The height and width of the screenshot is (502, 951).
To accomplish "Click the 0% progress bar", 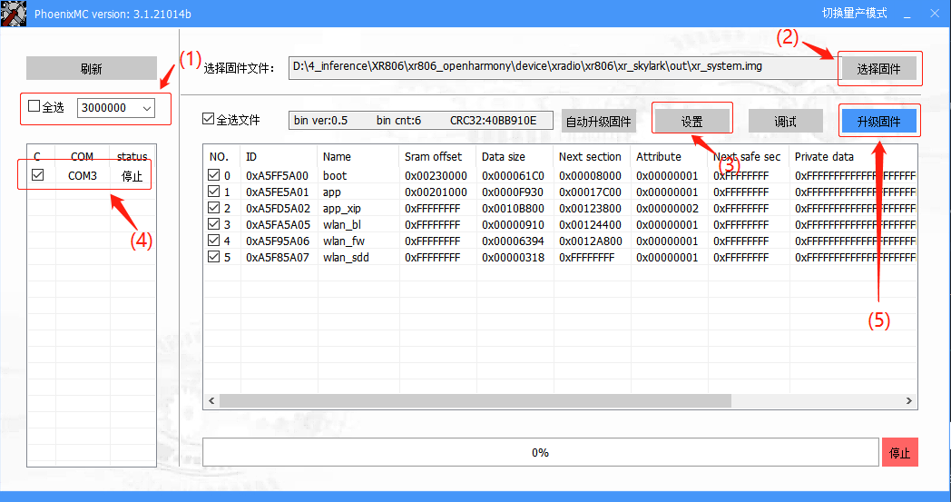I will [541, 452].
